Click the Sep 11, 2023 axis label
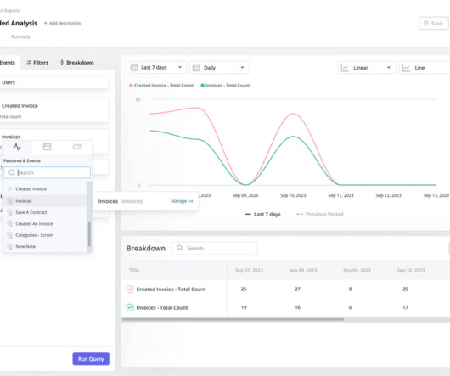Viewport: 450px width, 376px height. 341,195
